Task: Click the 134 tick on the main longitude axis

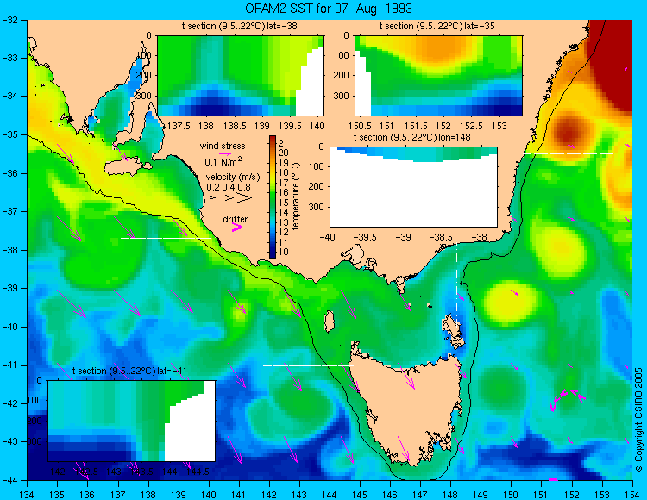Action: pyautogui.click(x=27, y=494)
